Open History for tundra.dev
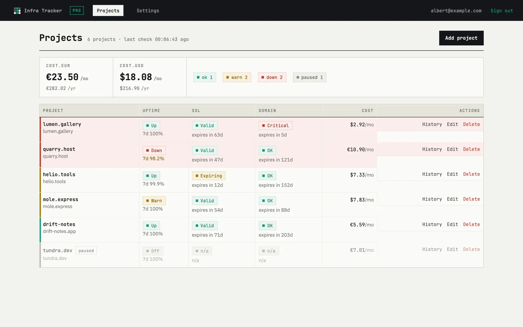 (432, 249)
